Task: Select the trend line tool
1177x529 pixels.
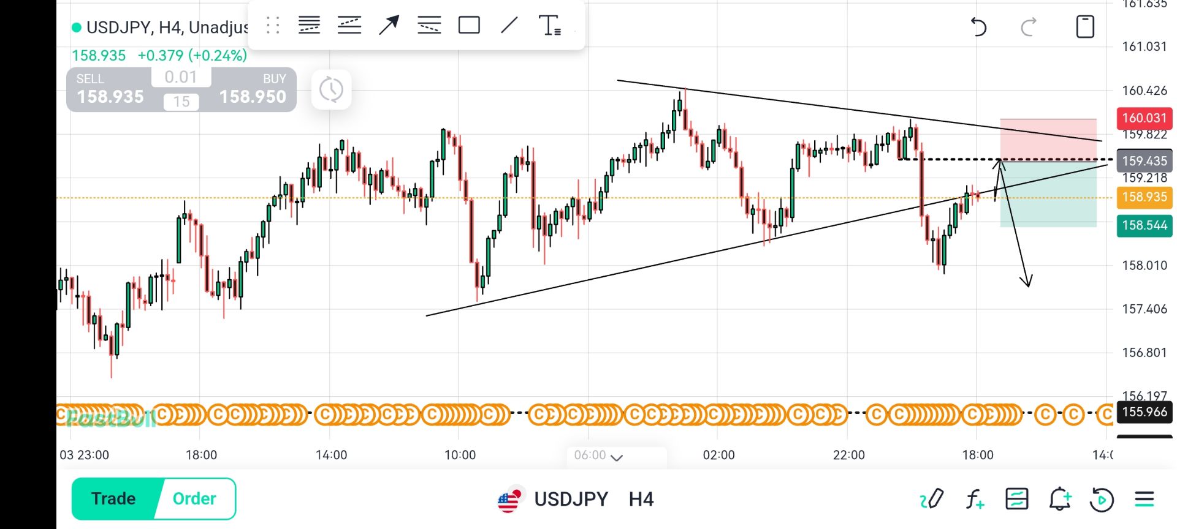Action: 509,26
